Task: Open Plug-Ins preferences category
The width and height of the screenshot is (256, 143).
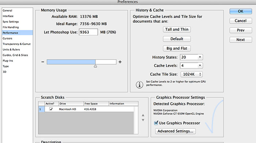Action: tap(8, 61)
